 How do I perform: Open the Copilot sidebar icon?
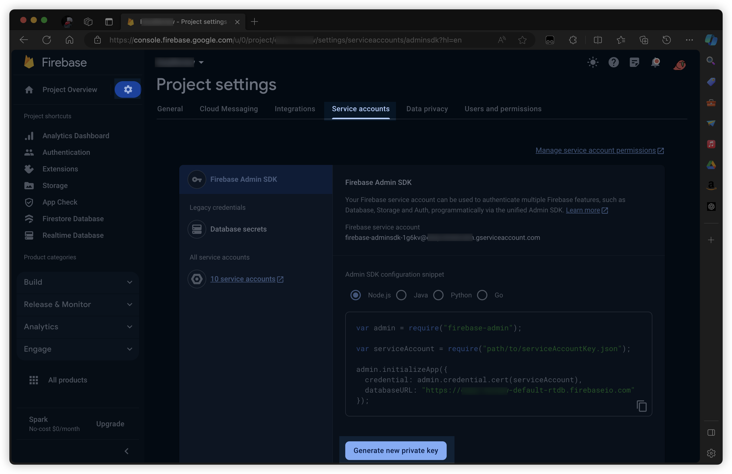coord(711,40)
